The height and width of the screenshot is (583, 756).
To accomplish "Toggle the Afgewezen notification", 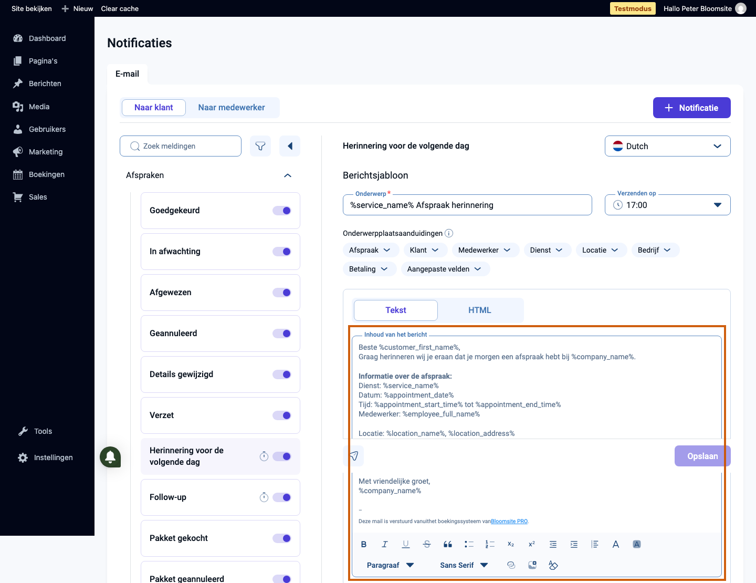I will click(282, 293).
